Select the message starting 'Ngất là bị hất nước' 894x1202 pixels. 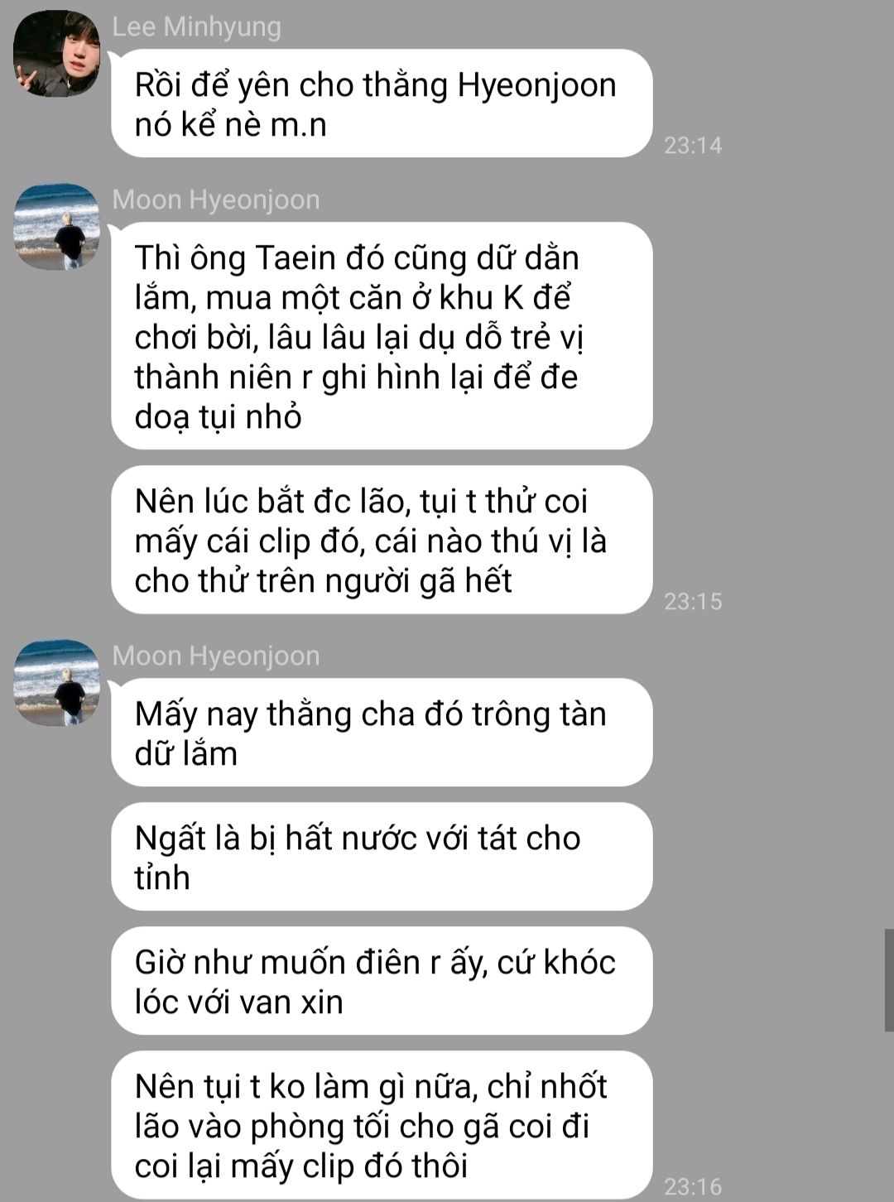[x=382, y=857]
